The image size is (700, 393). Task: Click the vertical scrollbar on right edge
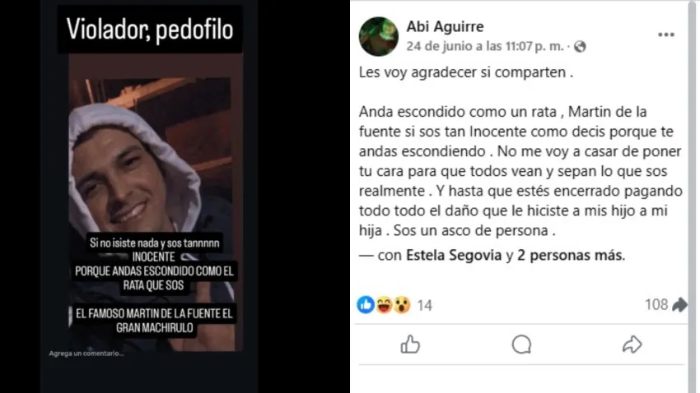(x=693, y=196)
